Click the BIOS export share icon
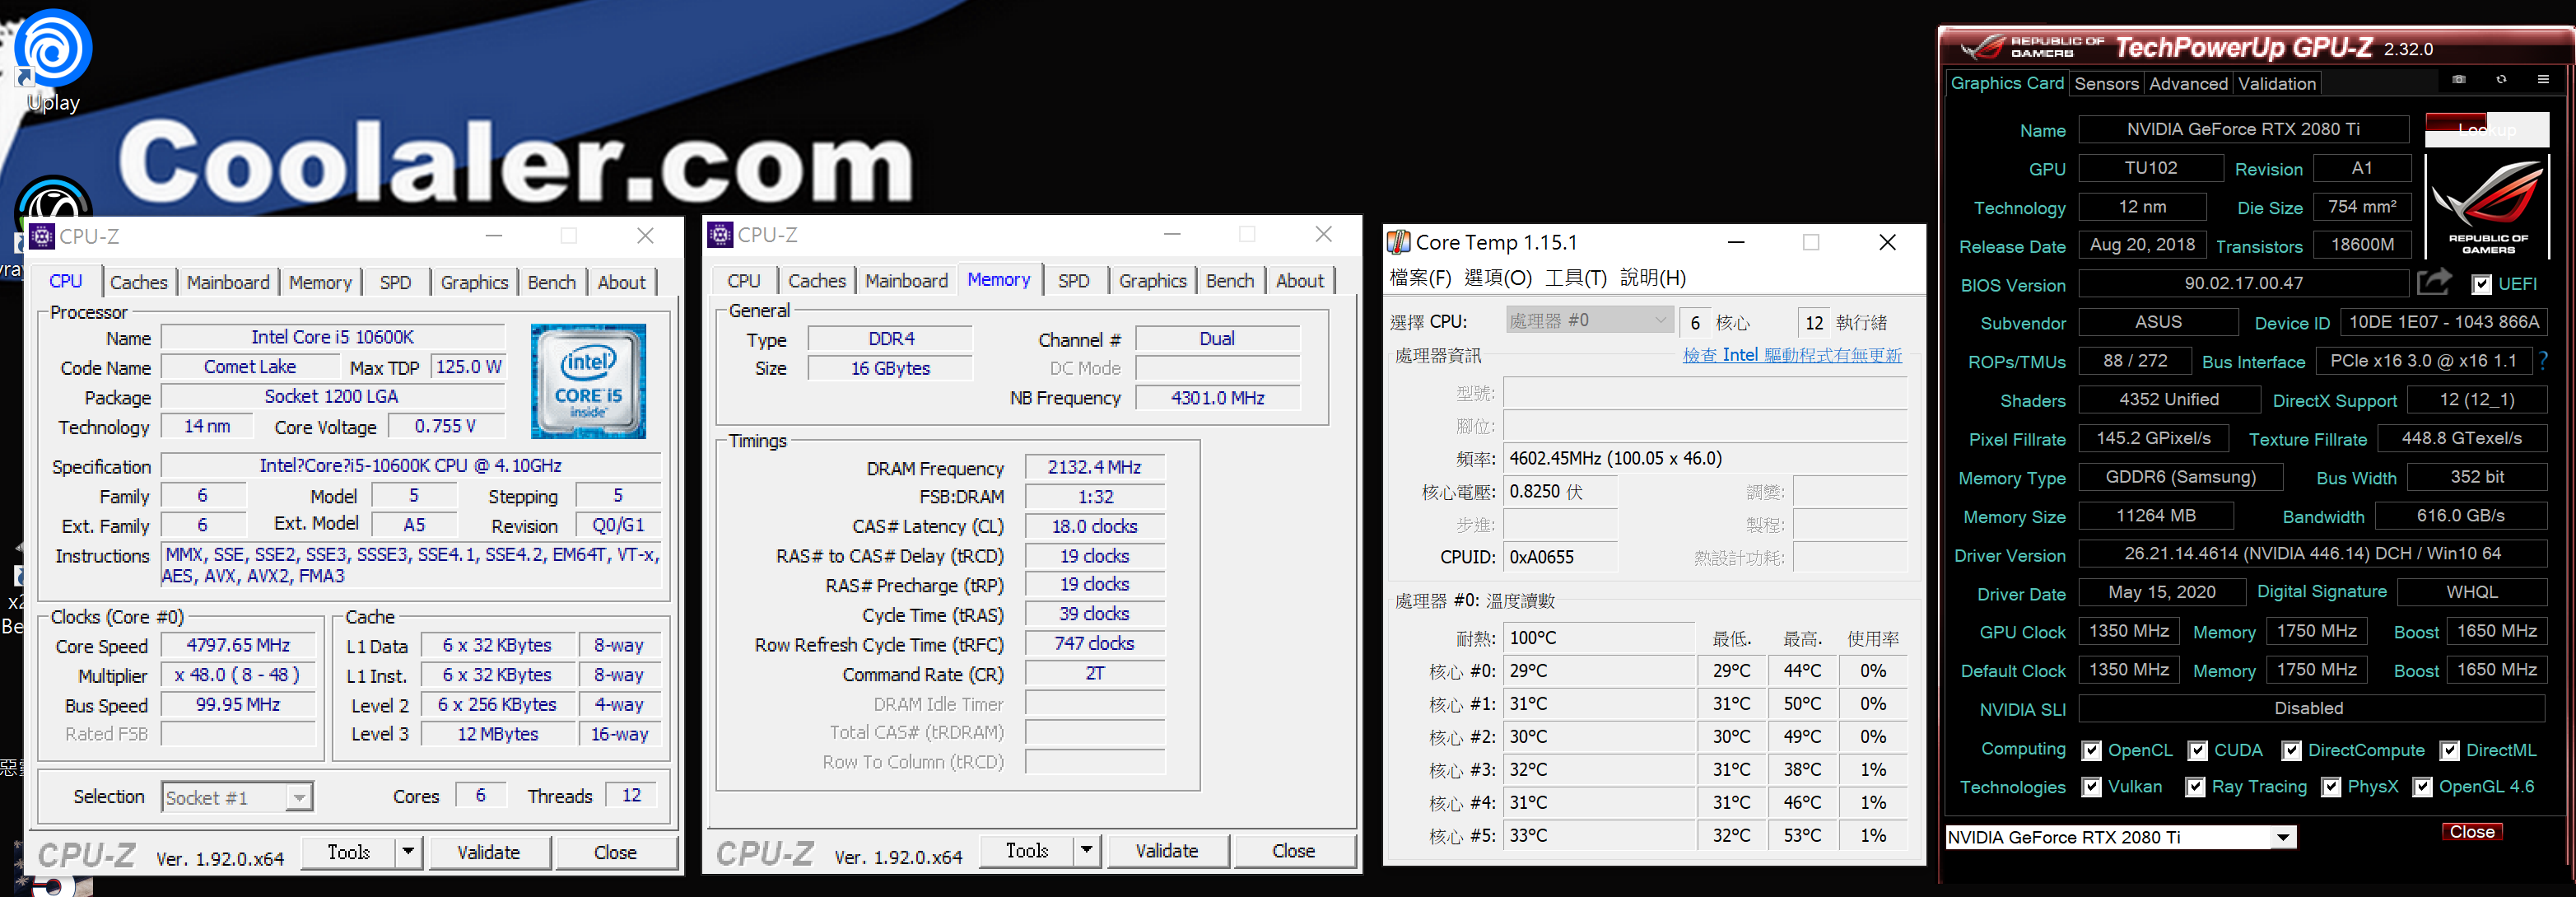The image size is (2576, 897). pyautogui.click(x=2434, y=283)
